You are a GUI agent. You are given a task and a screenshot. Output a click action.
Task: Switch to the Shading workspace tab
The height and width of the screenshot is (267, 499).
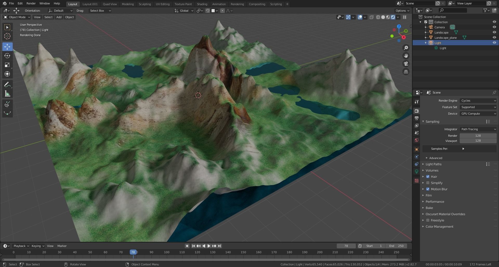(x=202, y=4)
